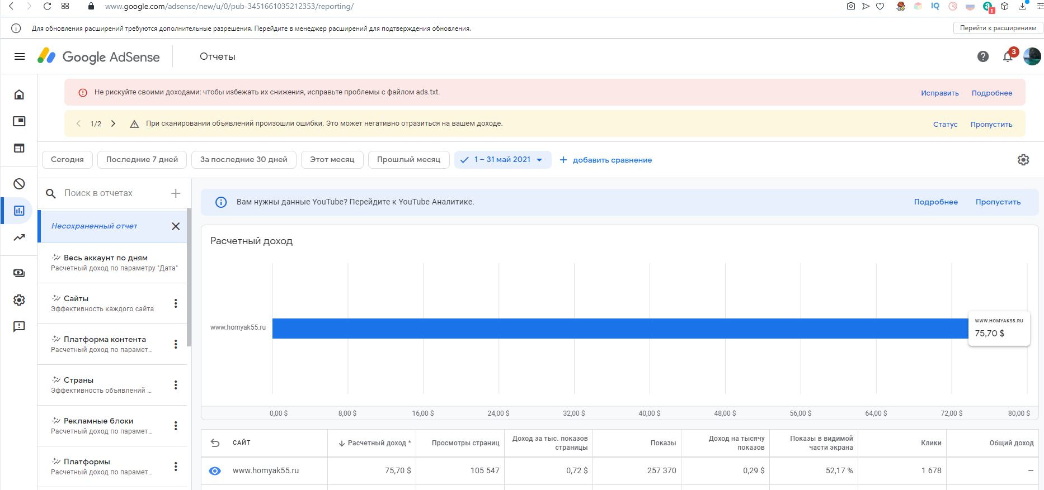Open Blocking controls icon in the sidebar
Viewport: 1044px width, 490px height.
(19, 184)
